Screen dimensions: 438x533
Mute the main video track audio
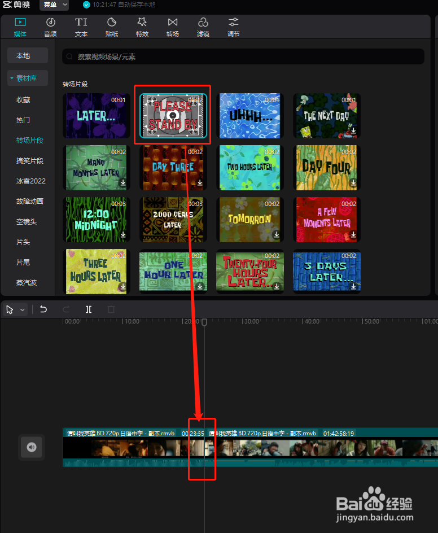pos(32,447)
